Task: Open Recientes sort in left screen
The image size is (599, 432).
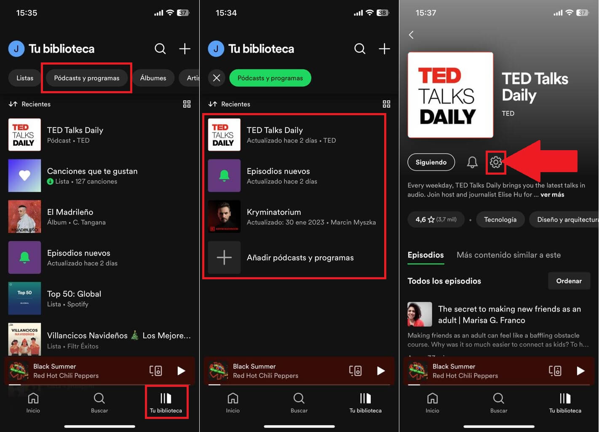Action: [x=29, y=104]
